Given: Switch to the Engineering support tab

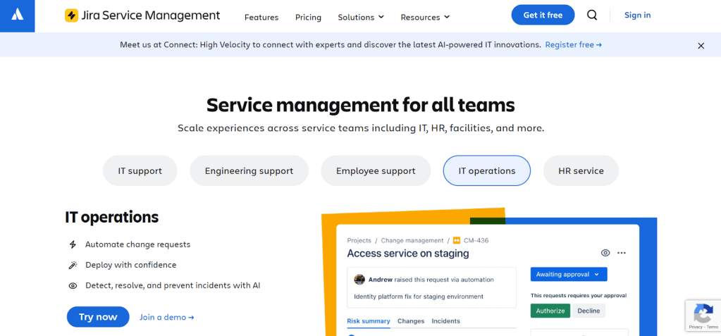Looking at the screenshot, I should coord(249,170).
